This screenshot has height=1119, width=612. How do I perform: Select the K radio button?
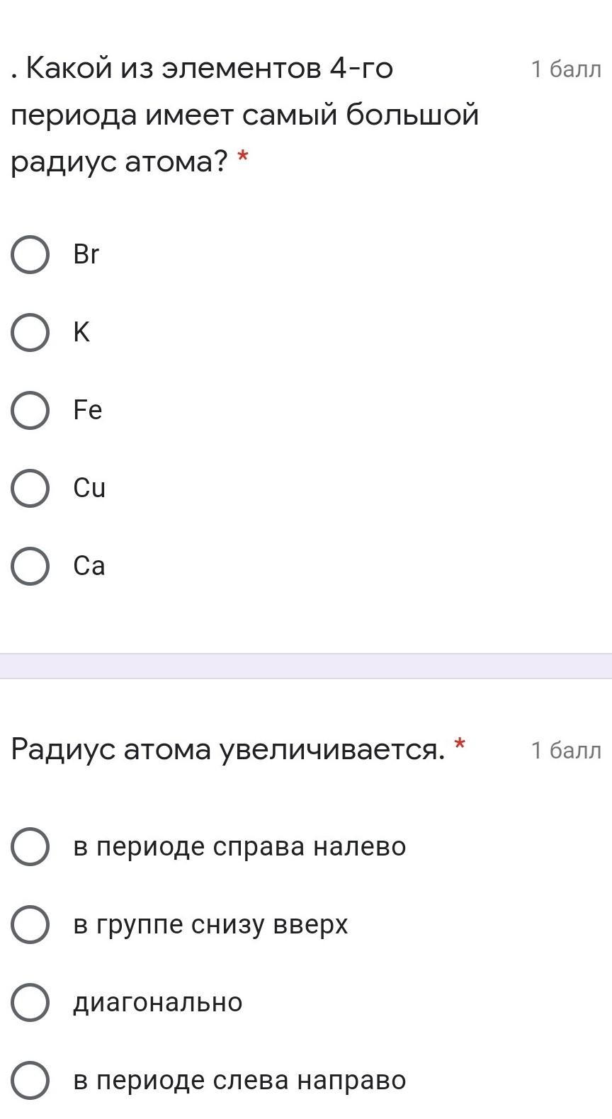pos(30,333)
